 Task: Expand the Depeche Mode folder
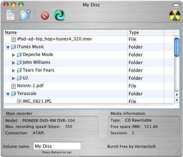[14, 55]
